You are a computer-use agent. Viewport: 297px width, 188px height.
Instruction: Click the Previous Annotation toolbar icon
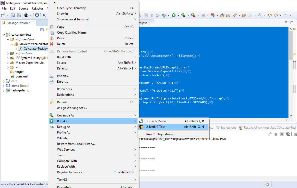point(260,15)
